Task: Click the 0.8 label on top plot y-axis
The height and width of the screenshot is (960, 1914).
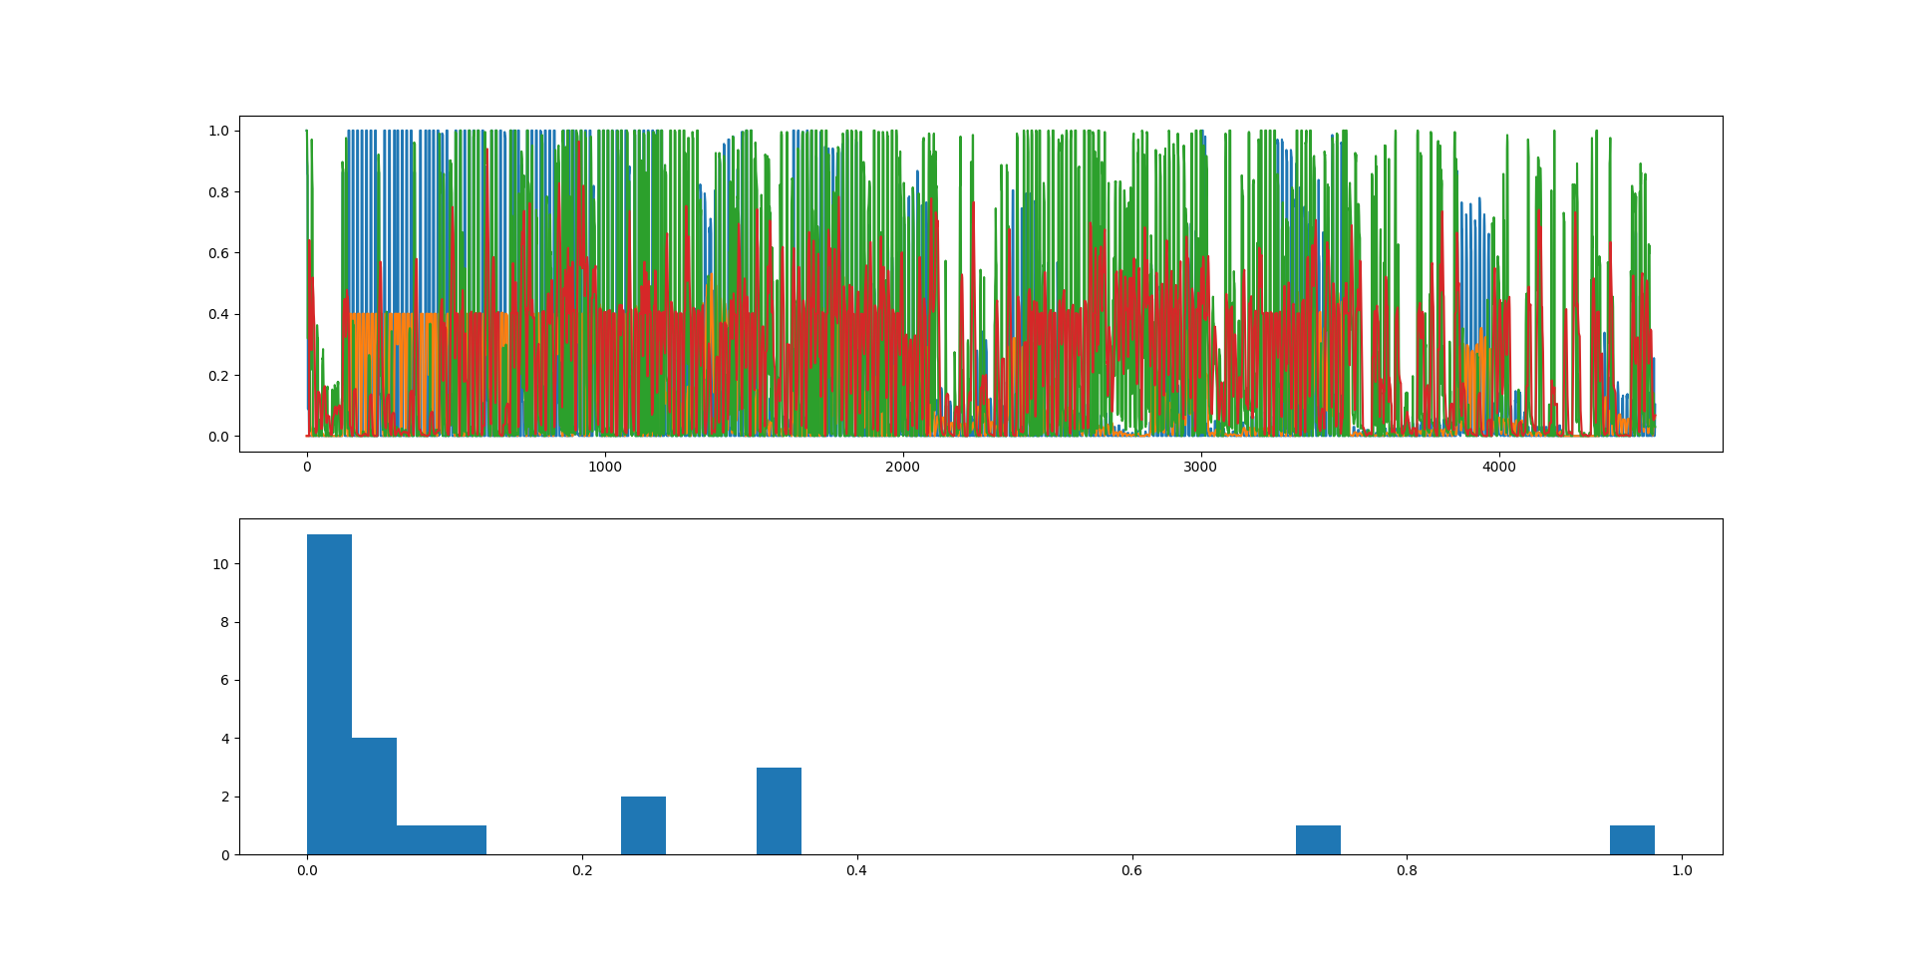Action: pos(218,192)
